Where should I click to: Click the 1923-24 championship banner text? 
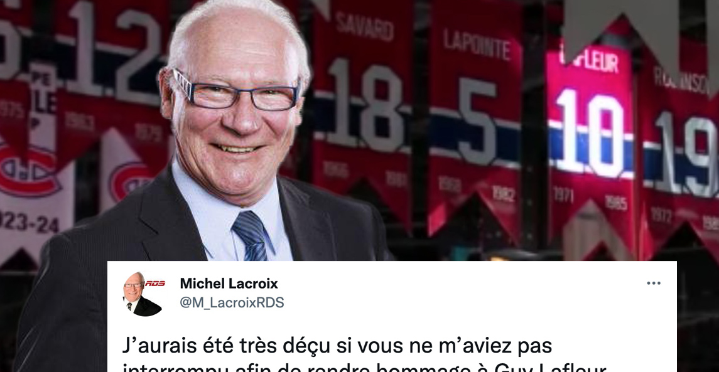pyautogui.click(x=28, y=221)
